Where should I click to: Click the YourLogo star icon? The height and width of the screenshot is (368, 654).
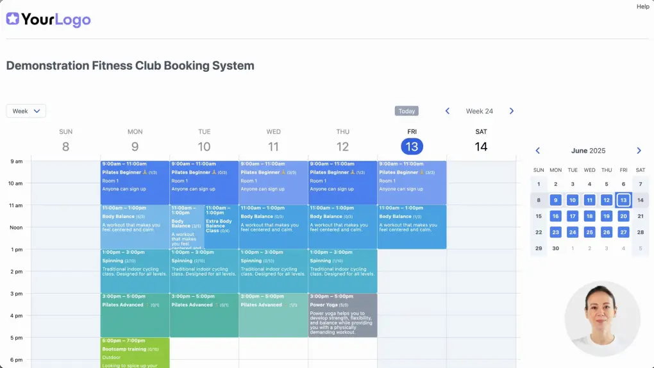(x=13, y=19)
